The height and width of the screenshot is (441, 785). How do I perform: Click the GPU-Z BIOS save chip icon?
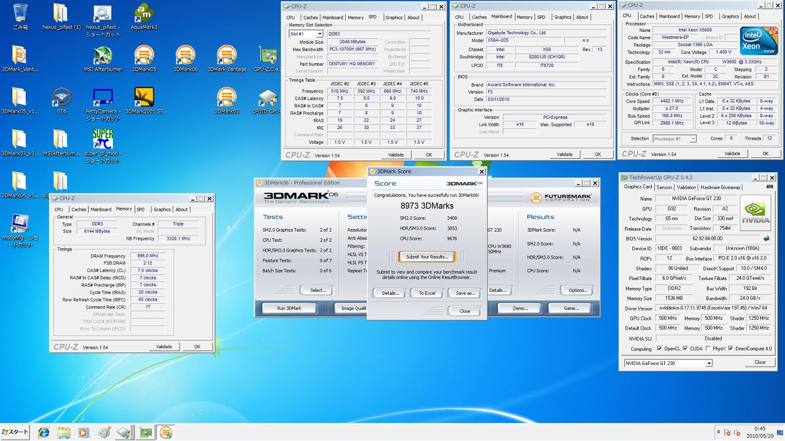click(766, 238)
